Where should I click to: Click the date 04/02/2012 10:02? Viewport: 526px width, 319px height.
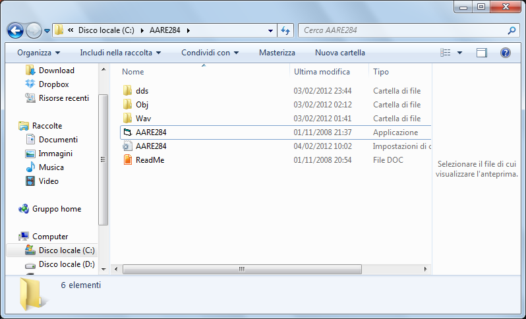click(322, 146)
